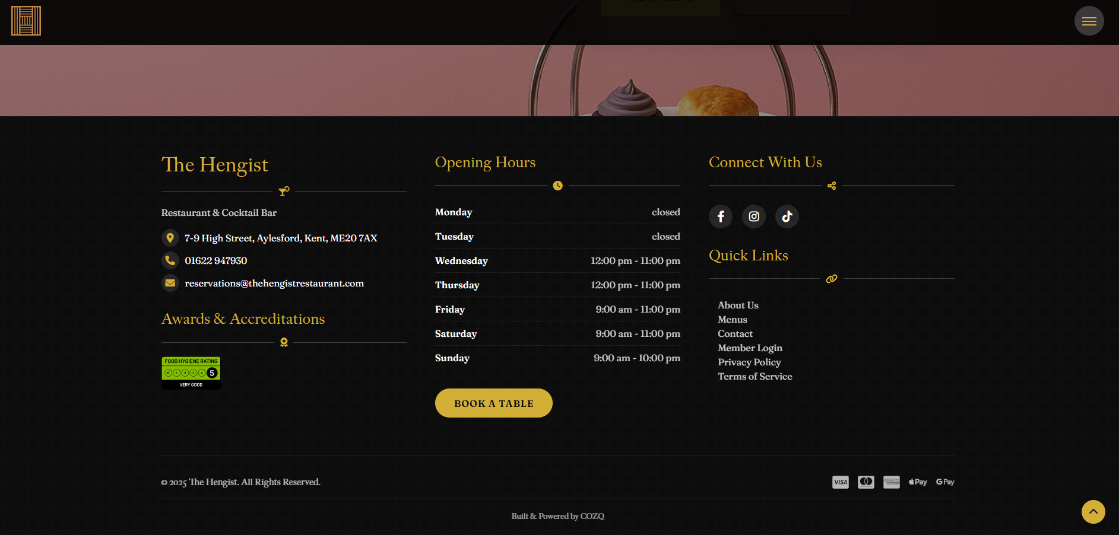Image resolution: width=1119 pixels, height=535 pixels.
Task: Open Terms of Service link
Action: coord(755,377)
